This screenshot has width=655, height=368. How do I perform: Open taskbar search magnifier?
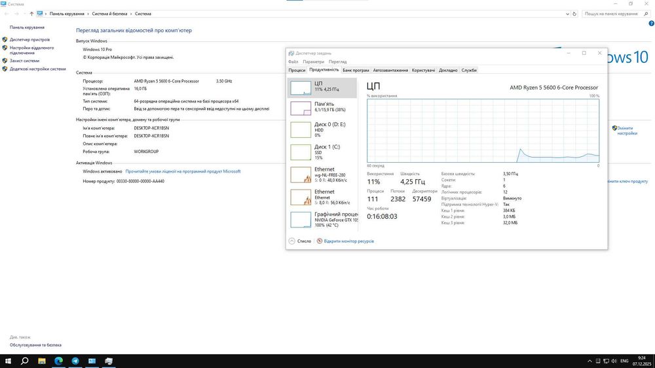[x=25, y=361]
